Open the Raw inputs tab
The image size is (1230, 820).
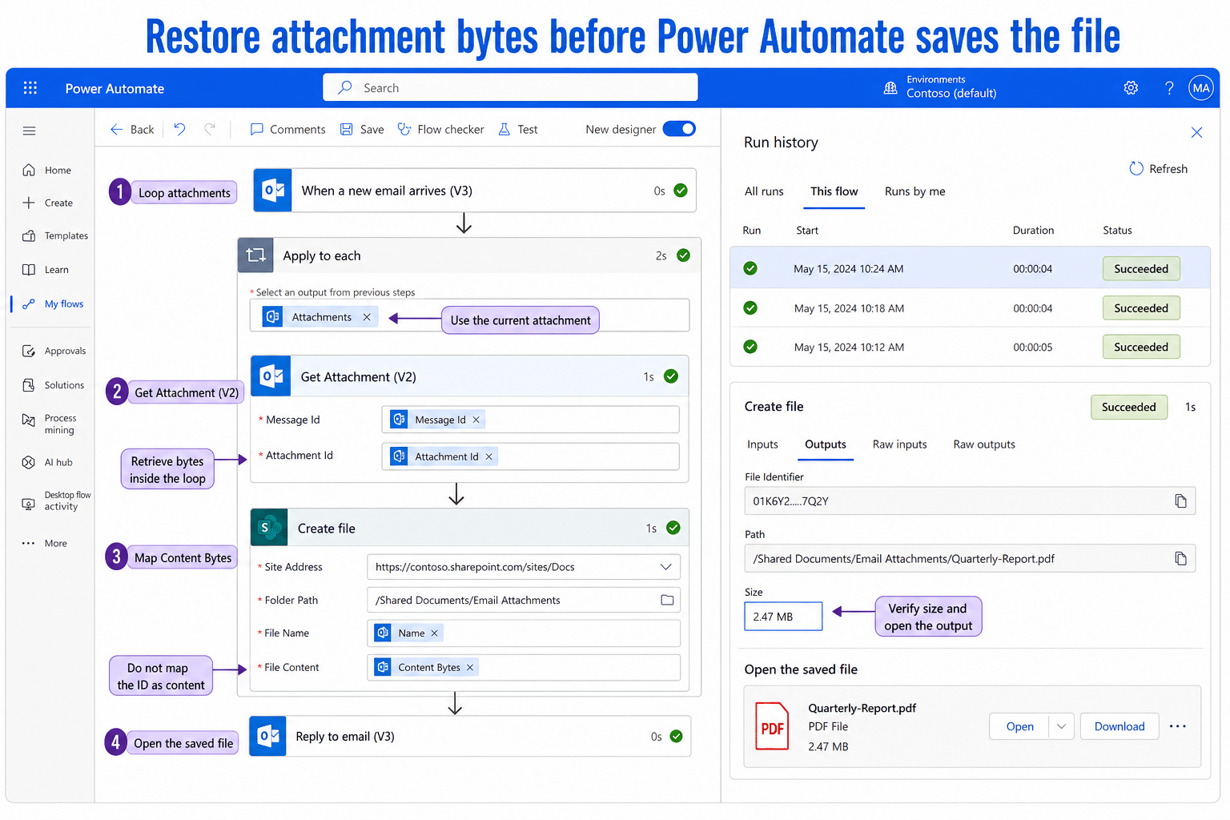tap(899, 444)
